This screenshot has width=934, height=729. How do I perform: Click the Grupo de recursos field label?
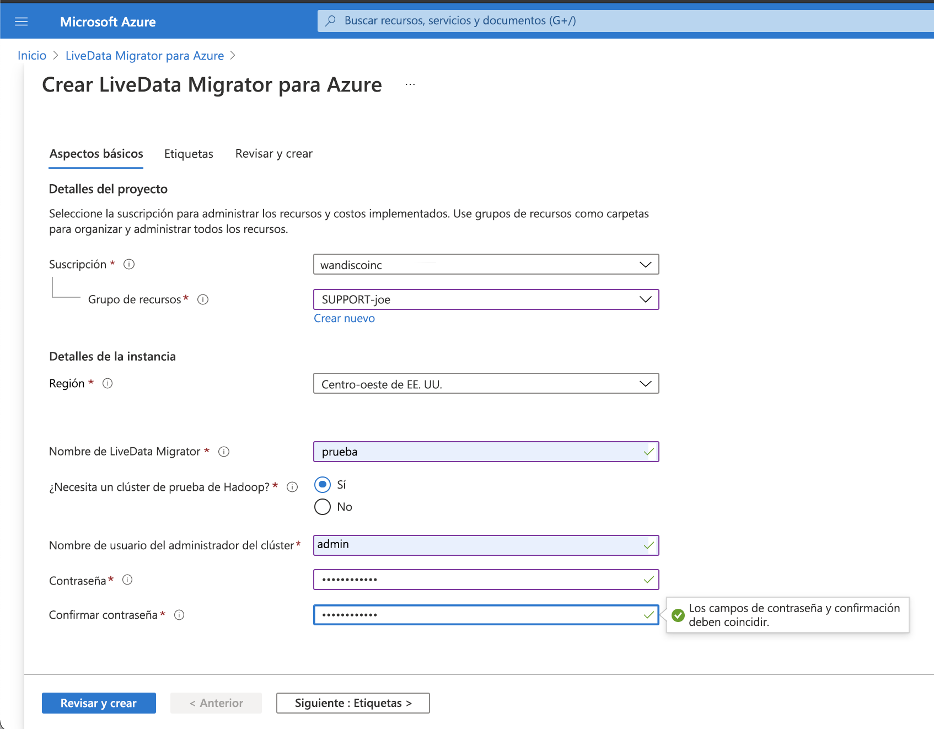(x=135, y=299)
